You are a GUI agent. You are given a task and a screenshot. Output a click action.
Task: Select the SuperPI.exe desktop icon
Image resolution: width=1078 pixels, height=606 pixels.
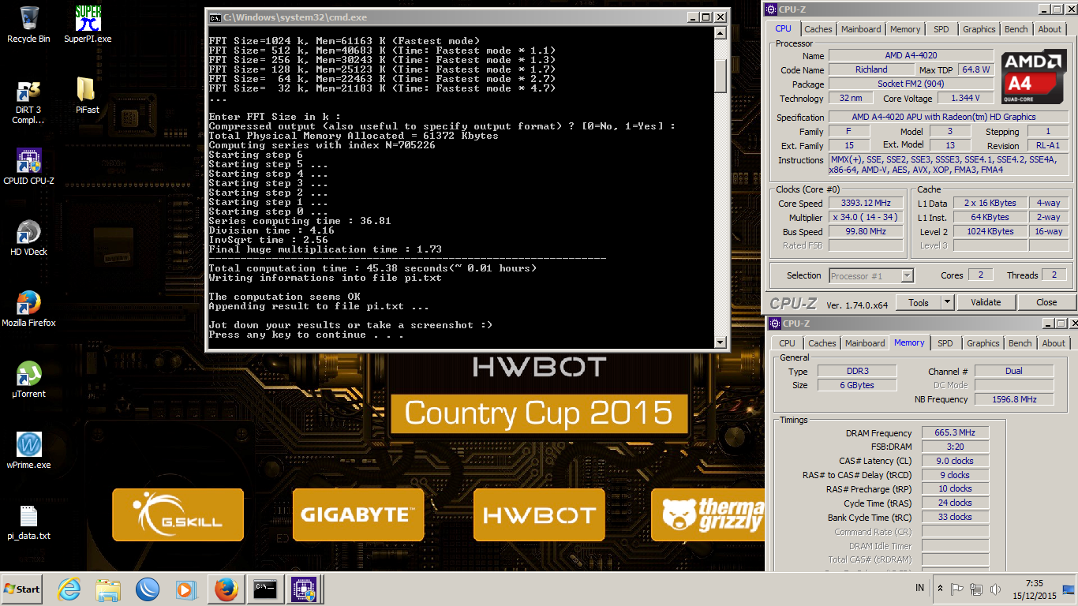pos(88,24)
